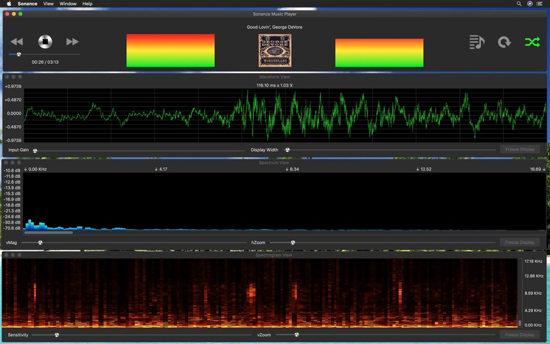
Task: Click the 12.52 frequency marker in Spectrum View
Action: coord(424,169)
